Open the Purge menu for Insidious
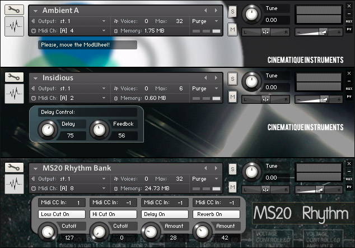 click(x=205, y=89)
